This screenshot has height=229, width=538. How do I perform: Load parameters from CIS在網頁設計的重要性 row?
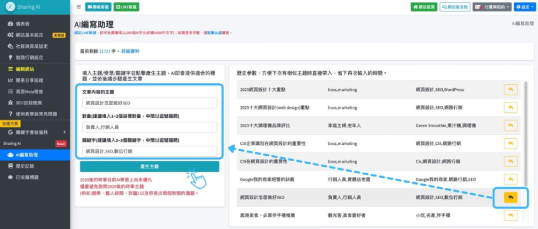click(511, 161)
